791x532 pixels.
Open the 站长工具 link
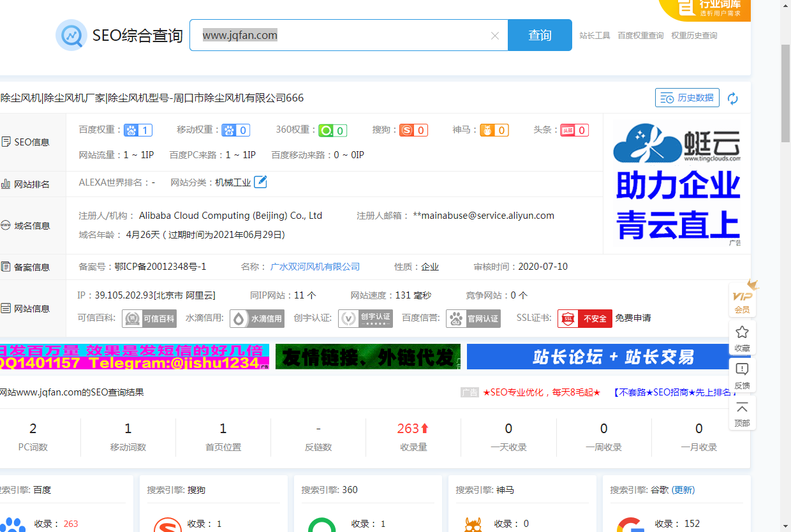pos(595,36)
